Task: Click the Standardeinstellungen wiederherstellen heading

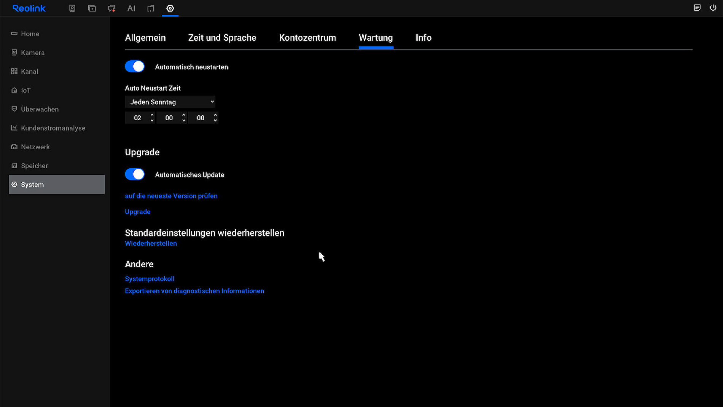Action: [205, 233]
